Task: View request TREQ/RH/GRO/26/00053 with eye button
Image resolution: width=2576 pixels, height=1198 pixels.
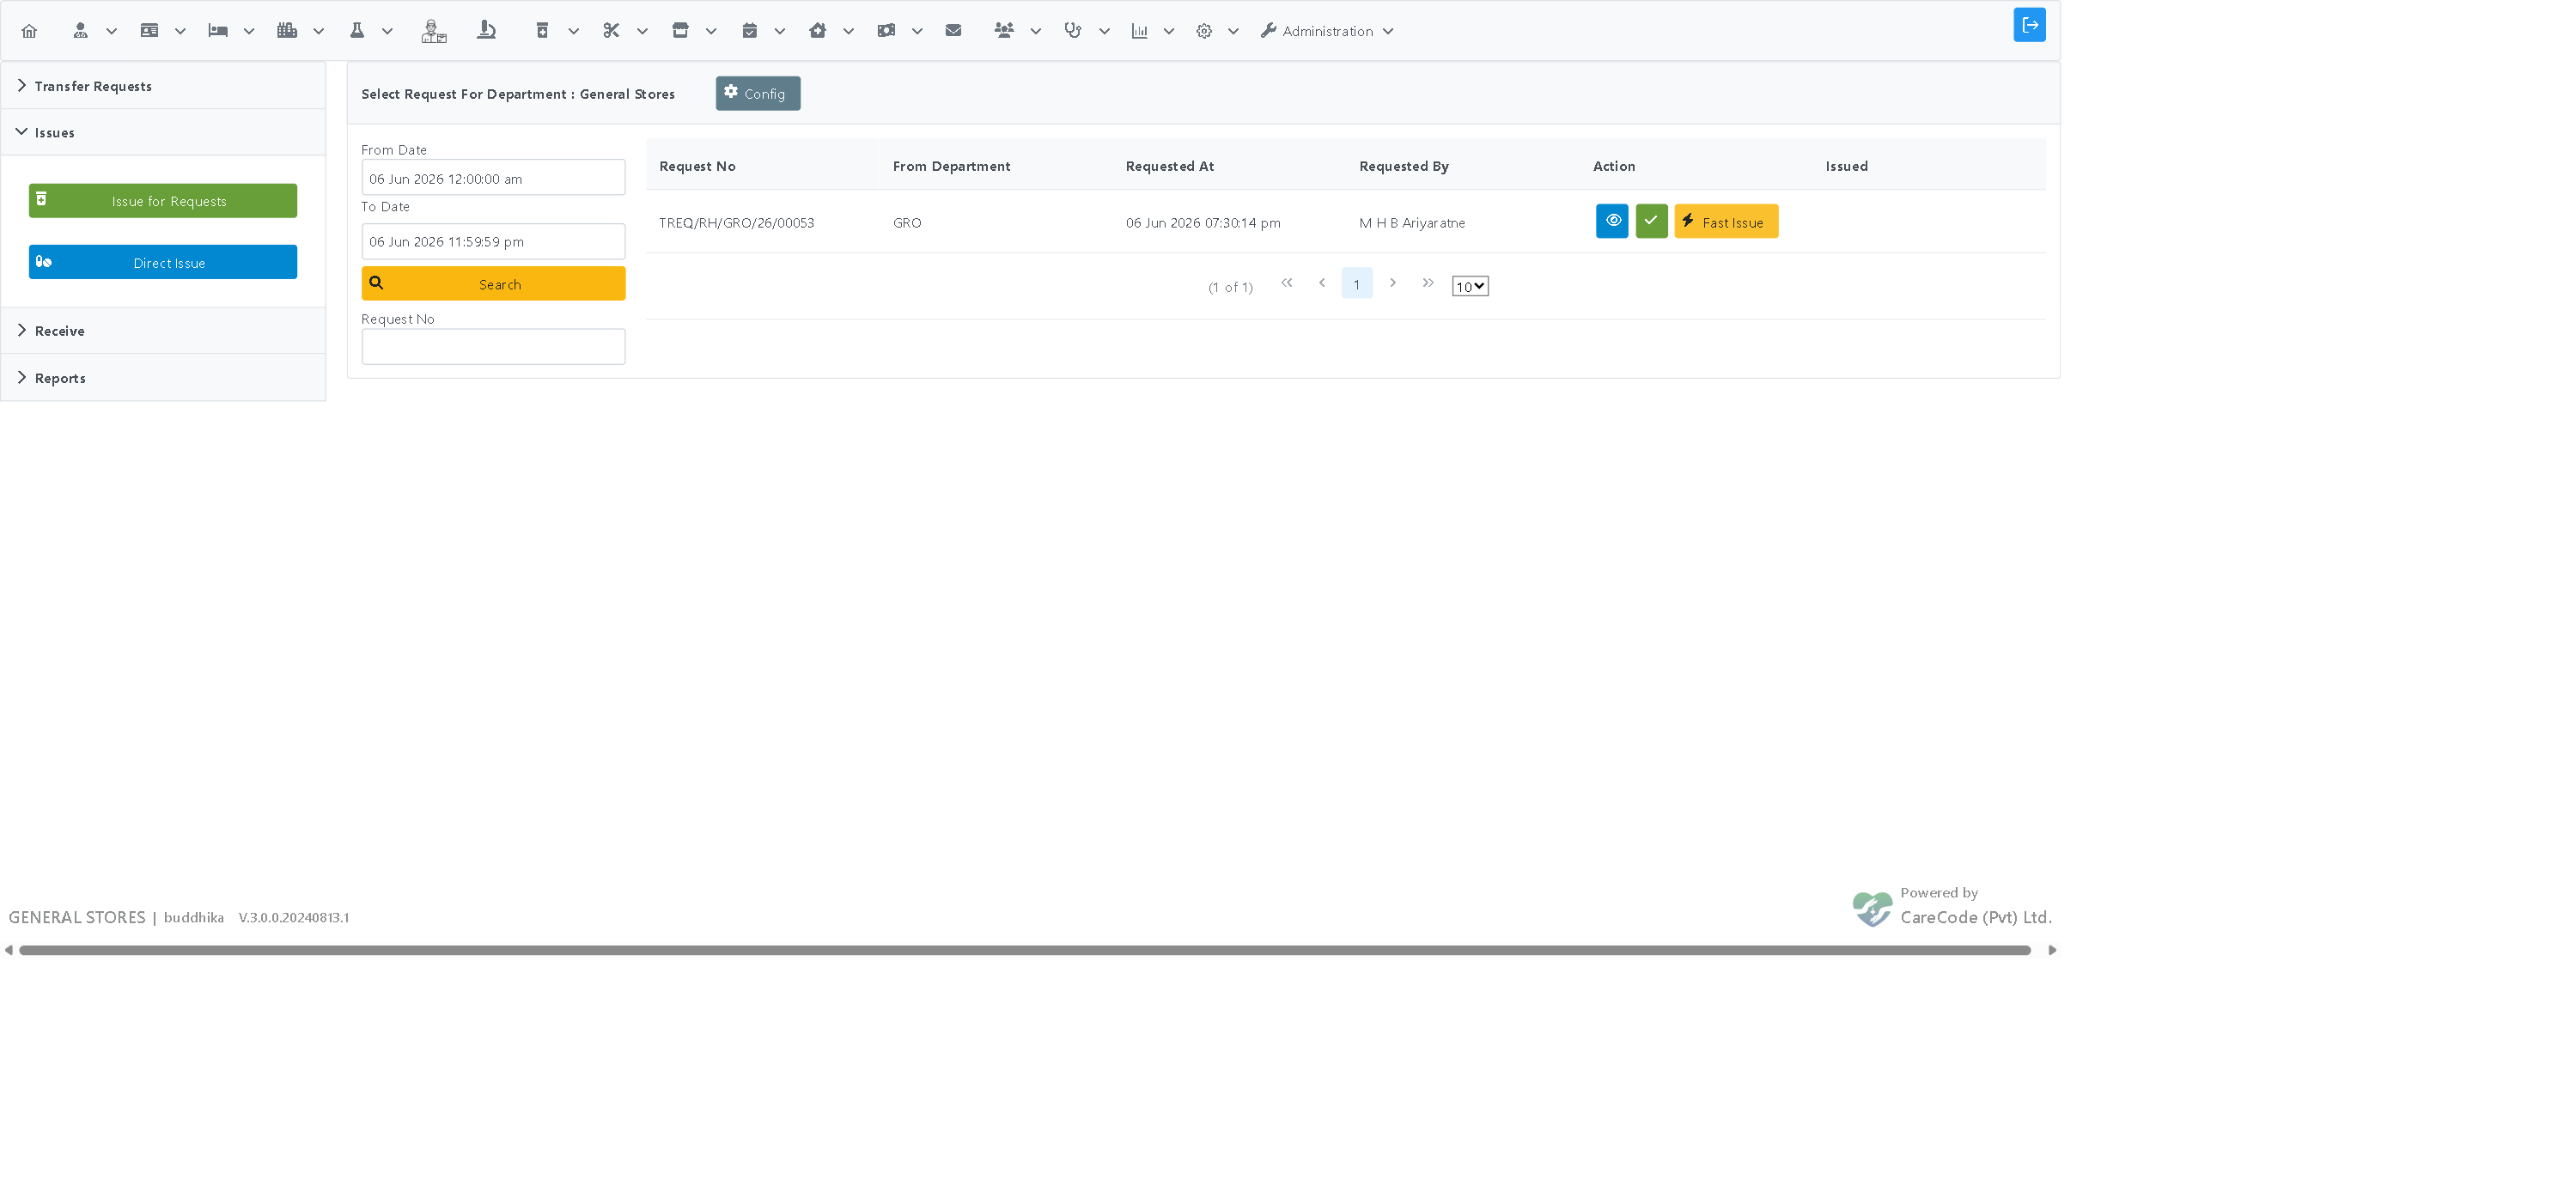Action: [1612, 221]
